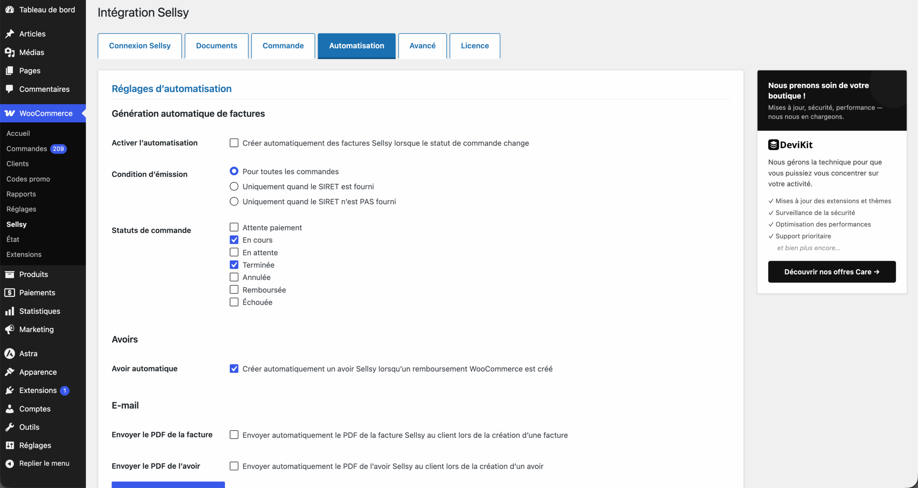918x488 pixels.
Task: Click the WooCommerce logo icon
Action: [10, 113]
